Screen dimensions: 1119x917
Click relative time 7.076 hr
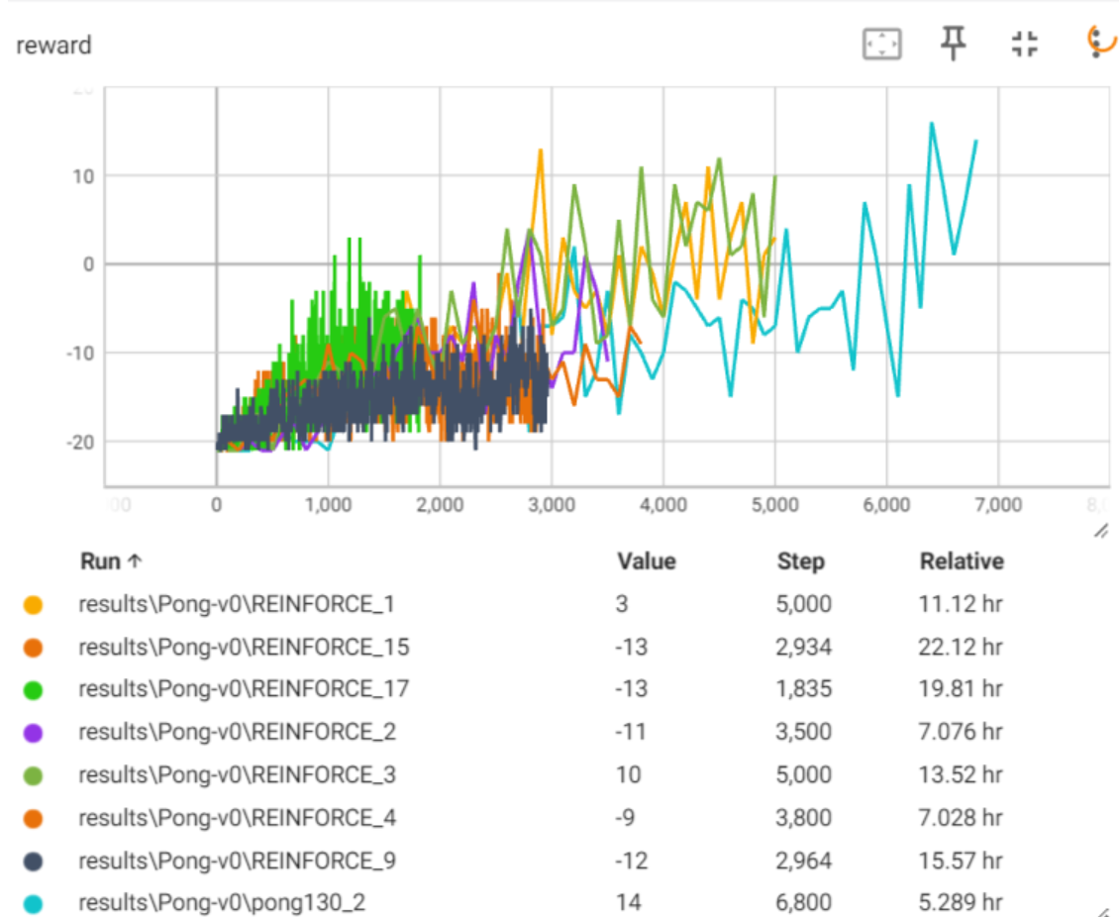(x=961, y=732)
